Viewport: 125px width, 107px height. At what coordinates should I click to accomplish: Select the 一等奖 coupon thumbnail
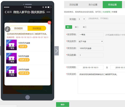[11, 45]
